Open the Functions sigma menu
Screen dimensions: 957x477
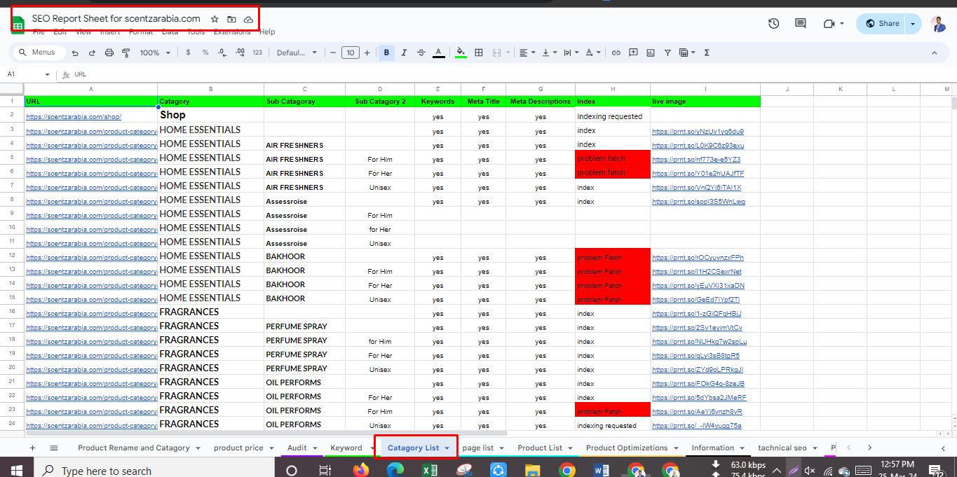point(707,53)
